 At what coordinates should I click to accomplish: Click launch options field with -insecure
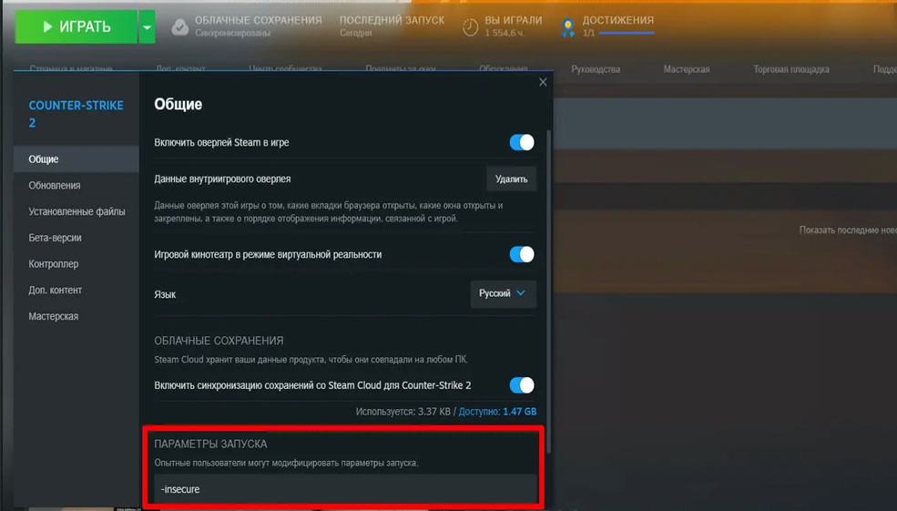pos(345,488)
